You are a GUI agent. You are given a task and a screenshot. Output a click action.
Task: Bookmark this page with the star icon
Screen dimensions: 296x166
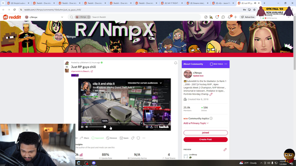point(254,10)
